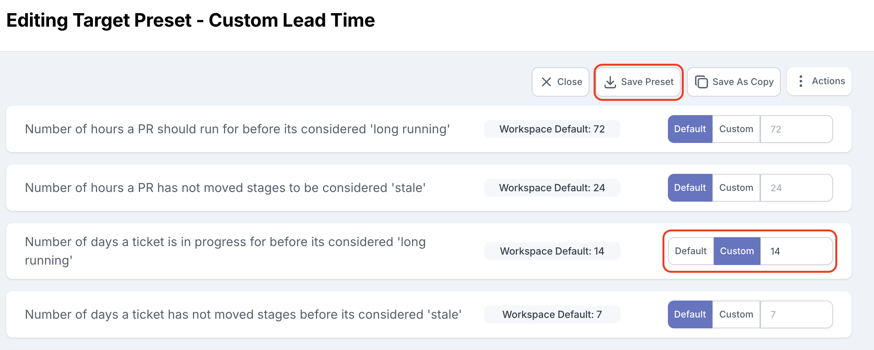Switch PR 'long running' hours to Custom
Viewport: 874px width, 350px height.
[736, 129]
